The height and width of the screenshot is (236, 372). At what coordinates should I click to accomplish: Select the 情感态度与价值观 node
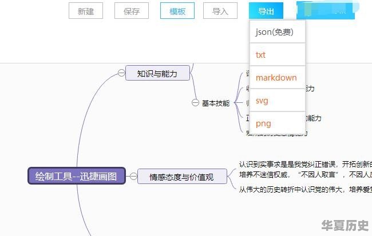click(182, 177)
